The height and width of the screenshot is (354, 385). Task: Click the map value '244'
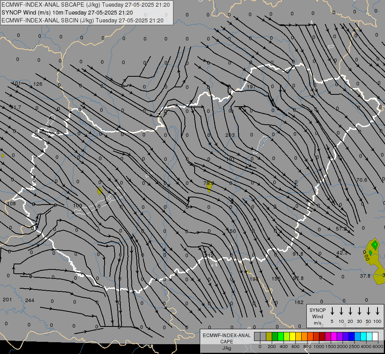29,300
